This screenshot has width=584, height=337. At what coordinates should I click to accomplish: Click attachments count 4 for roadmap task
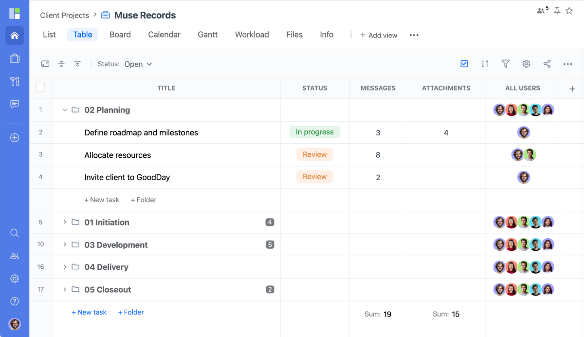446,132
